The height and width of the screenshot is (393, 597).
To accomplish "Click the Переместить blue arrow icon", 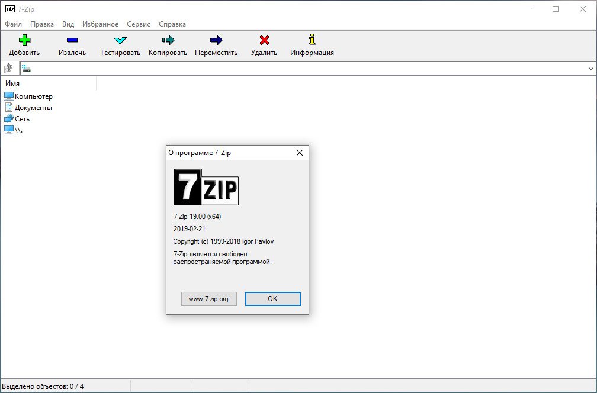I will tap(216, 40).
